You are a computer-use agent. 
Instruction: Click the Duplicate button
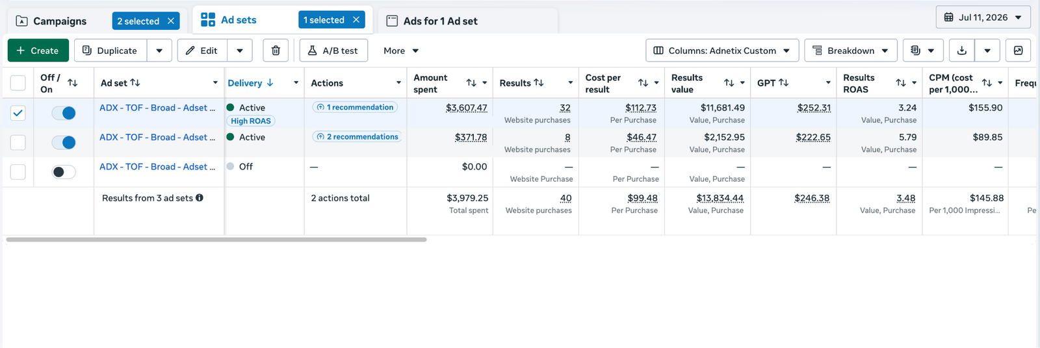pyautogui.click(x=110, y=51)
